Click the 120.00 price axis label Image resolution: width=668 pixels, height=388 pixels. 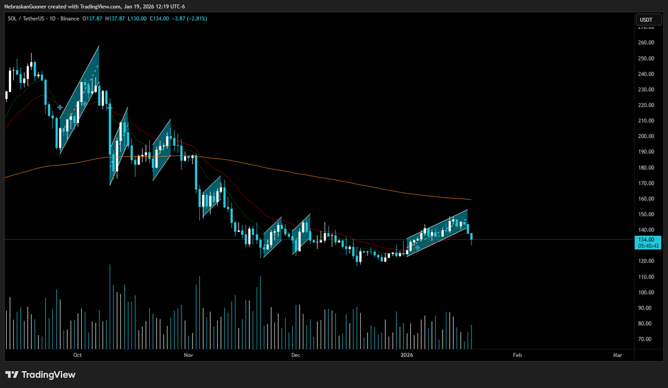pos(646,261)
